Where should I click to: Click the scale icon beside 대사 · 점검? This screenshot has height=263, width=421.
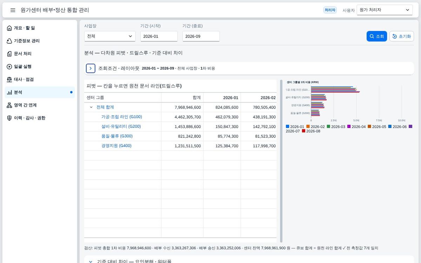[x=9, y=80]
